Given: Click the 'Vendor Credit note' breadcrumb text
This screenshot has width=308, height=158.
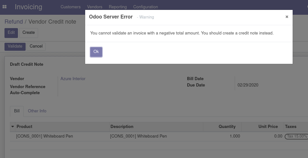Looking at the screenshot, I should (52, 21).
